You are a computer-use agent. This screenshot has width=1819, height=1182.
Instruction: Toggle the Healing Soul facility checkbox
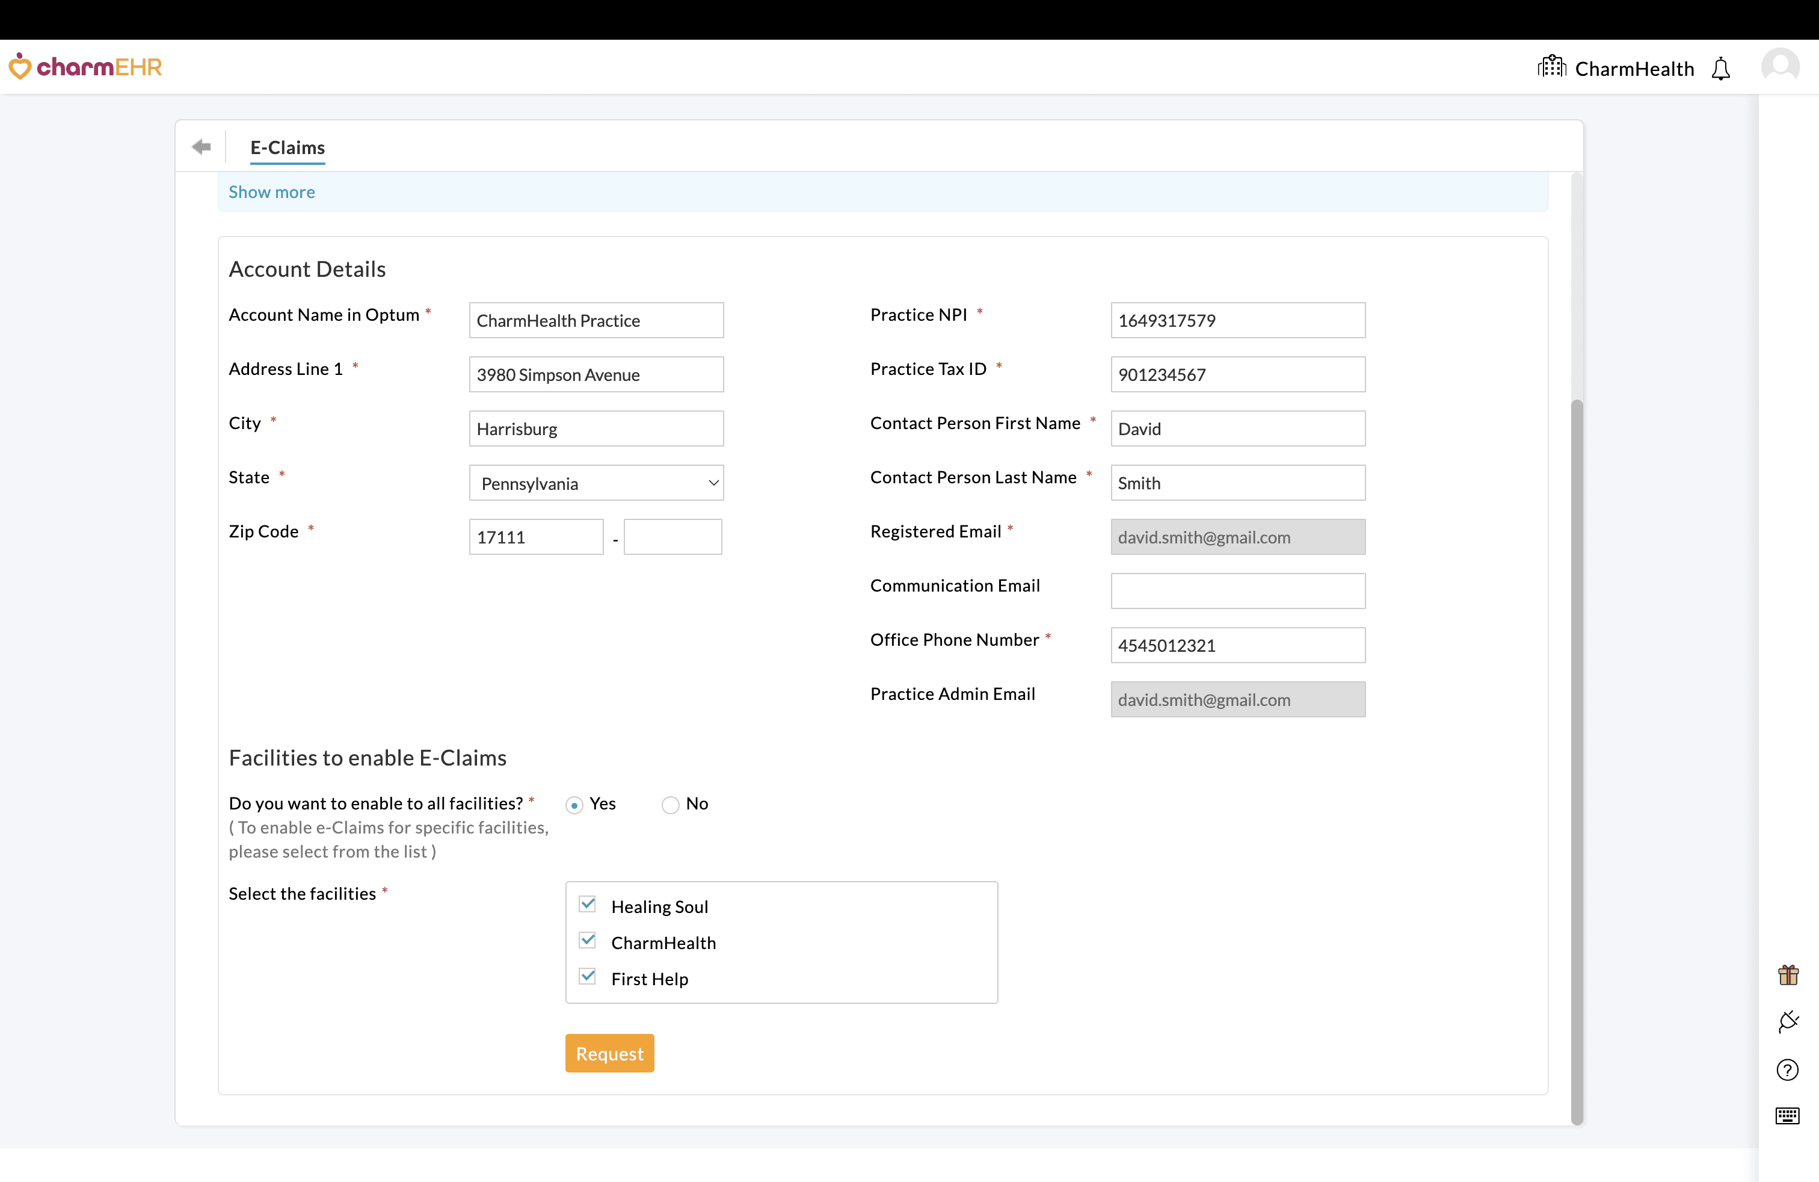[587, 905]
